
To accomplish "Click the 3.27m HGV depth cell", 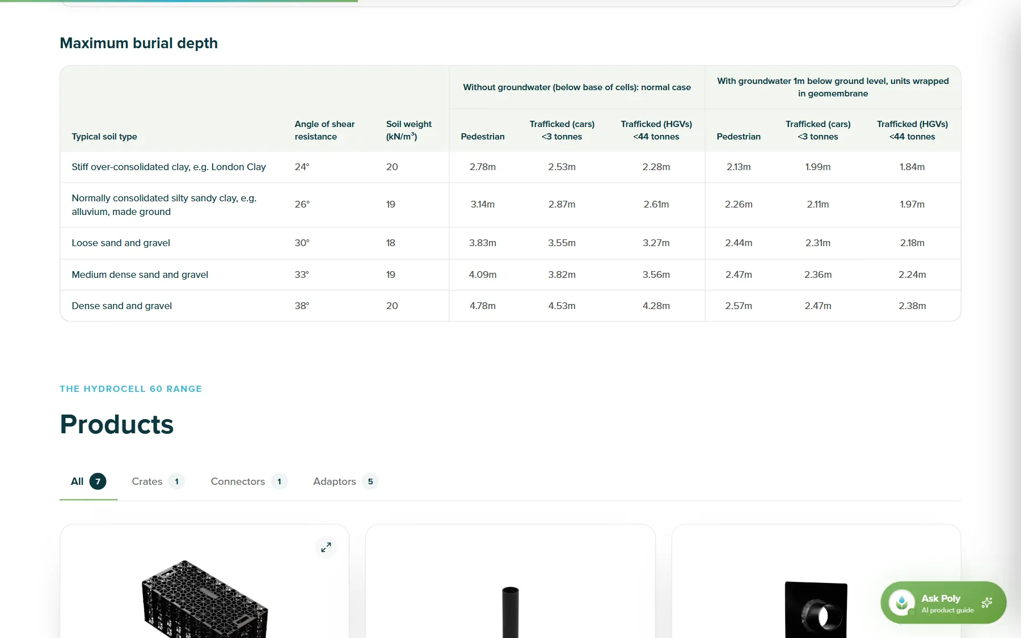I will [656, 243].
